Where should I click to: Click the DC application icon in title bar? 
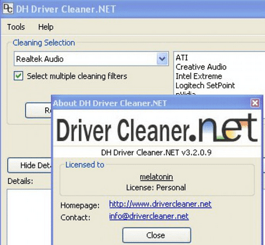8,8
